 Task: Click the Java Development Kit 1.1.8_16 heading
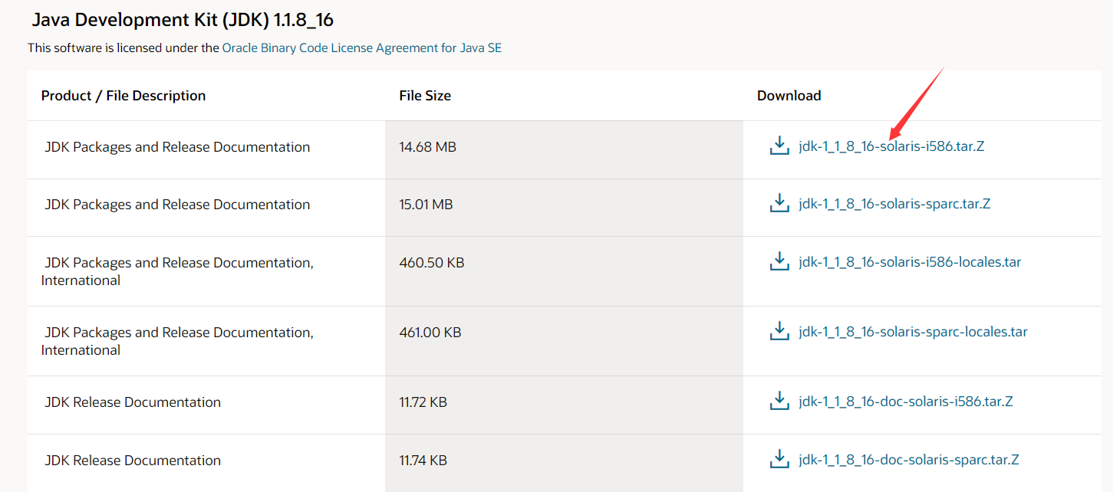tap(183, 20)
